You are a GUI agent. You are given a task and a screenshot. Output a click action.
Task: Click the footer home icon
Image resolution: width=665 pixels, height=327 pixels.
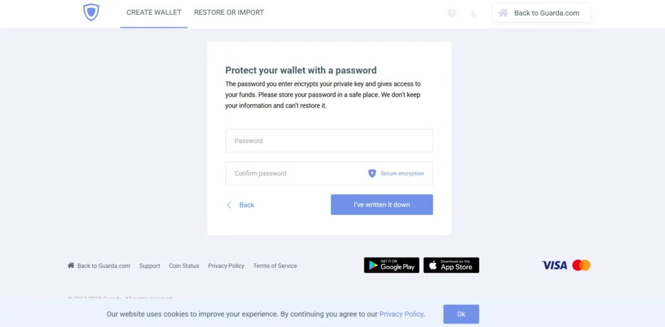[x=71, y=265]
